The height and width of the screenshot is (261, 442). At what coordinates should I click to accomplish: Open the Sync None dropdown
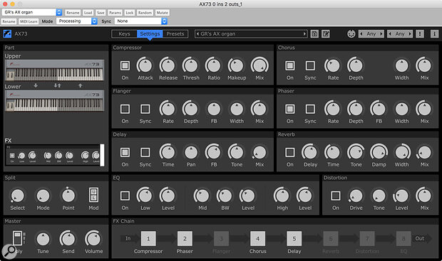click(x=141, y=21)
